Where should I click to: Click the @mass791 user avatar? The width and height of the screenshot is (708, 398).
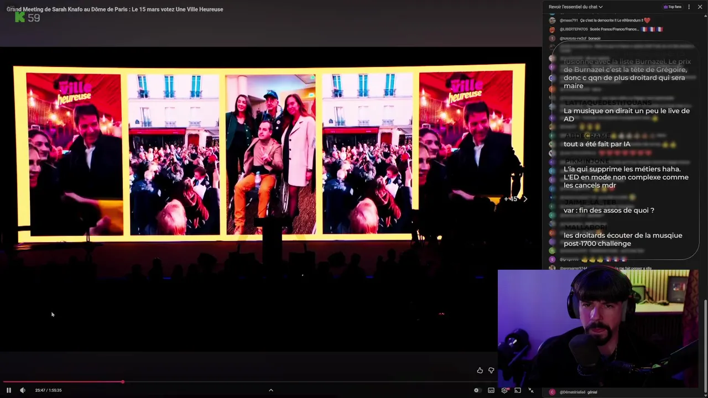(x=552, y=20)
